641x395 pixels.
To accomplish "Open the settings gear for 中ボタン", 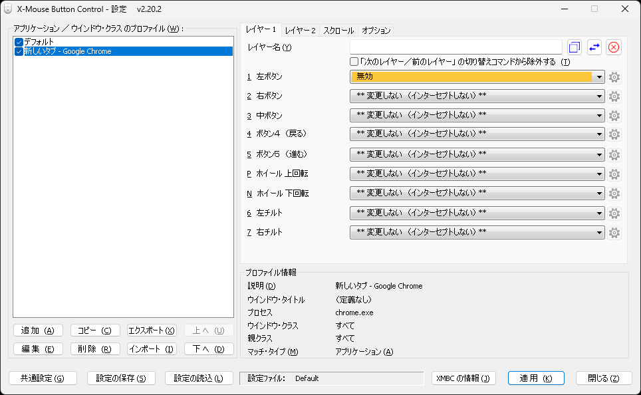I will point(614,115).
